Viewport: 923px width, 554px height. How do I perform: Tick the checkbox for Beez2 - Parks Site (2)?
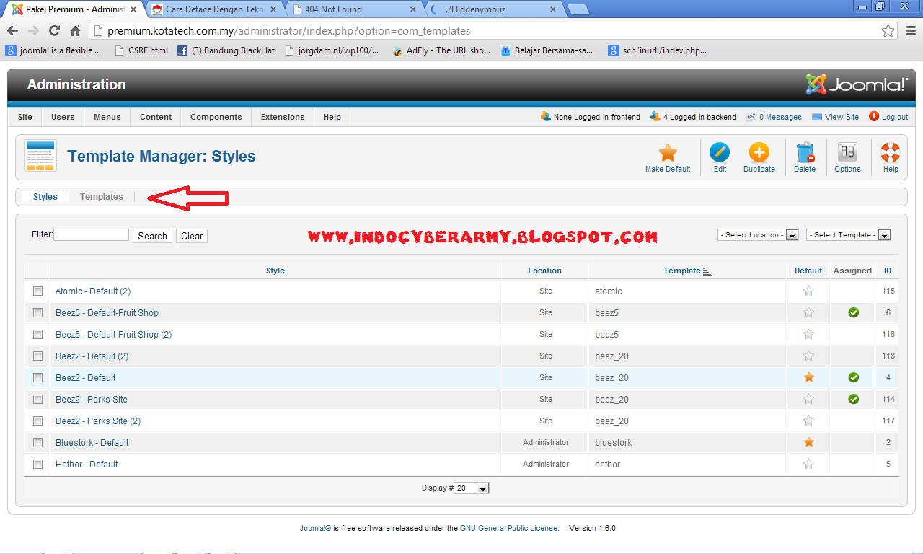(38, 421)
